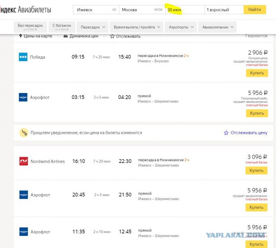Click the Nordwind Airlines name

(x=48, y=161)
